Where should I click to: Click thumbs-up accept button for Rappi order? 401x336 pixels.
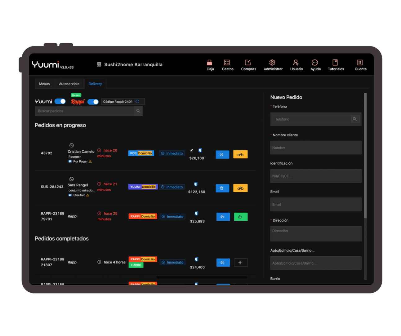click(x=240, y=217)
